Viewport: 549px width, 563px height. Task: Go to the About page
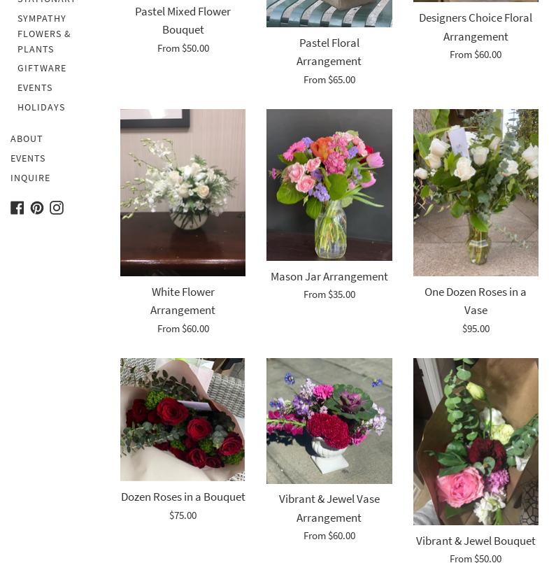tap(27, 139)
